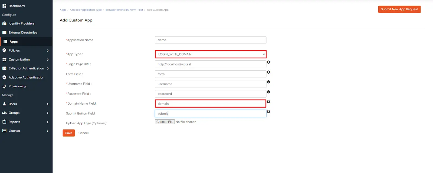This screenshot has width=433, height=173.
Task: Click the Customization icon
Action: tap(4, 59)
